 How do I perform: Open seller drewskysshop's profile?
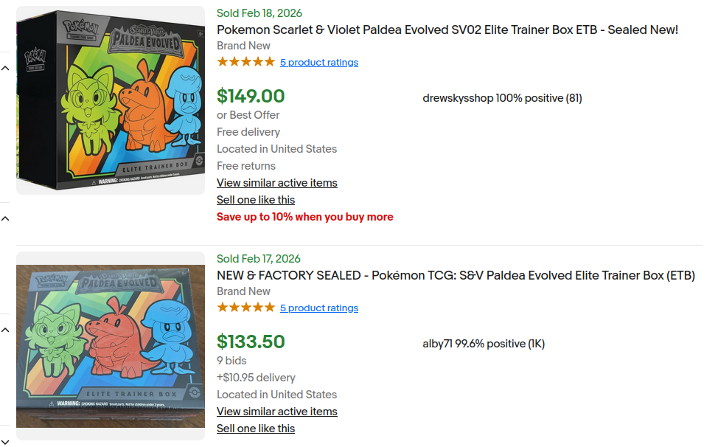tap(458, 98)
